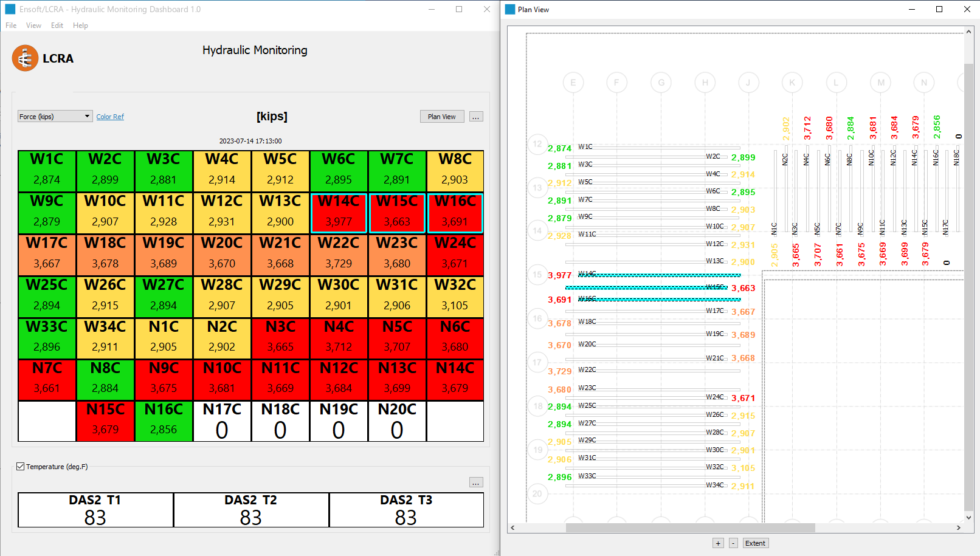The width and height of the screenshot is (980, 556).
Task: Open the temperature panel ellipsis options
Action: 476,482
